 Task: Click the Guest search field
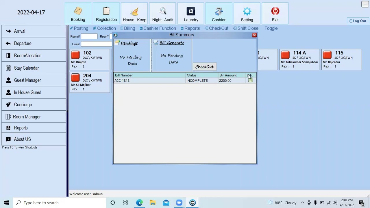tap(97, 44)
